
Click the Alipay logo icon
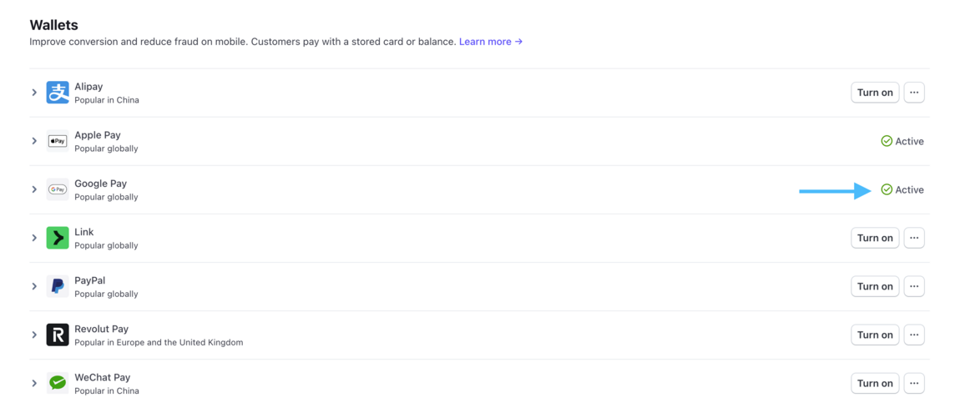(x=58, y=93)
